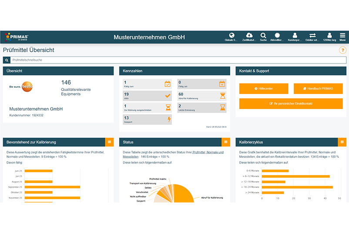Image resolution: width=349 pixels, height=233 pixels.
Task: Click the Prüfmittel Übersicht page heading
Action: 28,50
